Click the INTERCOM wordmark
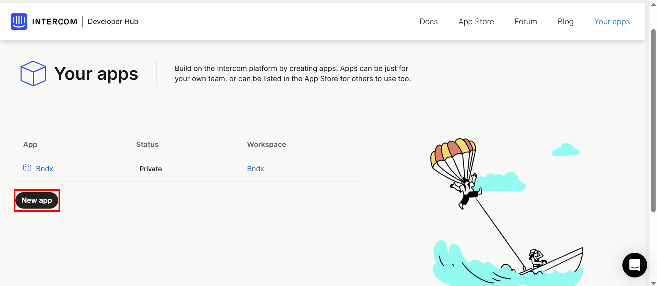657x286 pixels. click(x=55, y=22)
